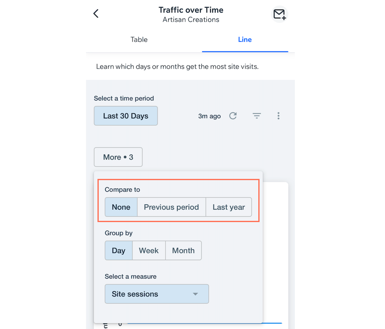Tap the back arrow icon

(96, 14)
